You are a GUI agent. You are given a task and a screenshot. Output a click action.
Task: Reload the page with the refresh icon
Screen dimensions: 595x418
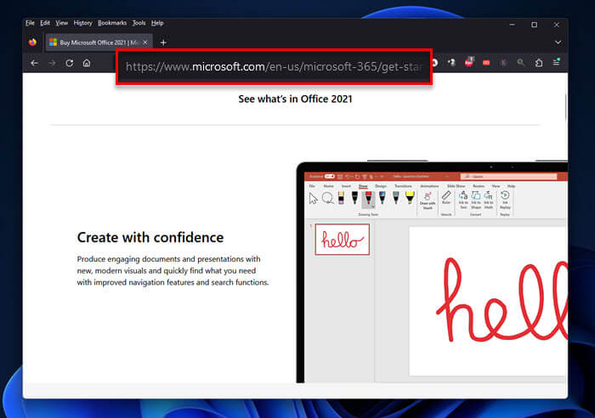tap(70, 63)
